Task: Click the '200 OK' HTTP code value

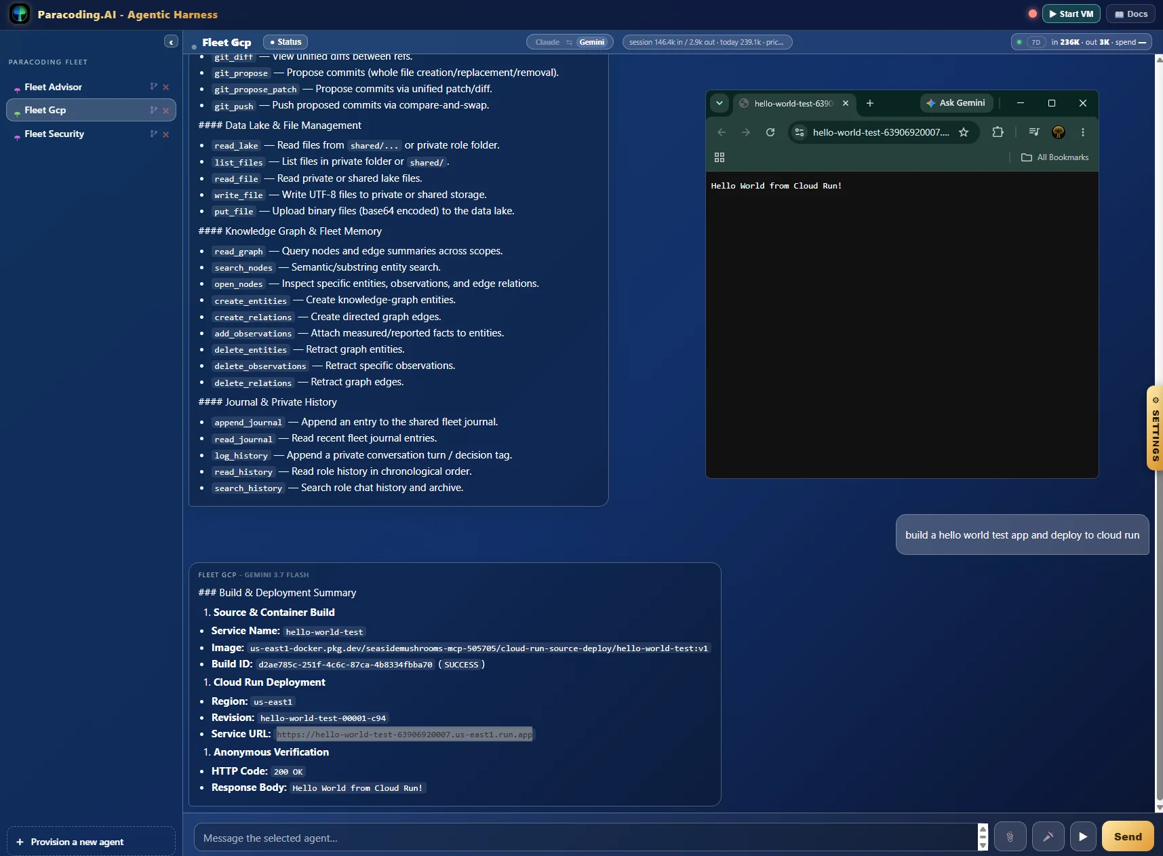Action: pyautogui.click(x=288, y=772)
